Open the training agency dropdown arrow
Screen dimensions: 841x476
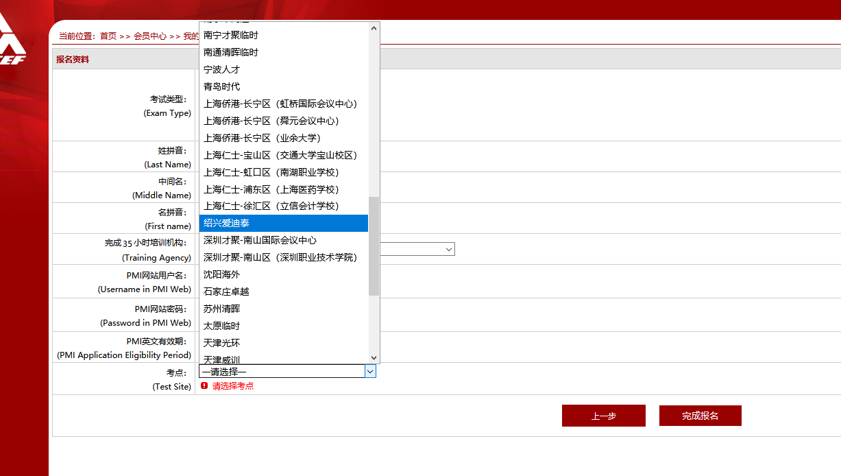pyautogui.click(x=449, y=250)
